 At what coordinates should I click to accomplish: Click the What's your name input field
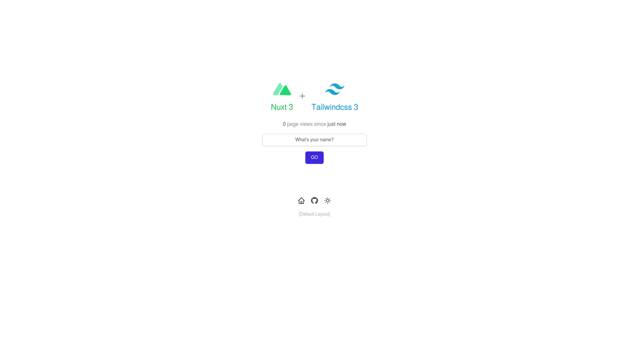314,139
